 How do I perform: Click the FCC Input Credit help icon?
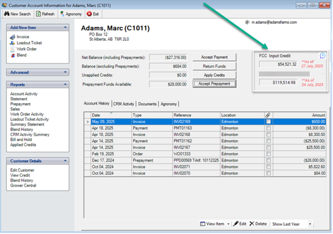pos(322,55)
